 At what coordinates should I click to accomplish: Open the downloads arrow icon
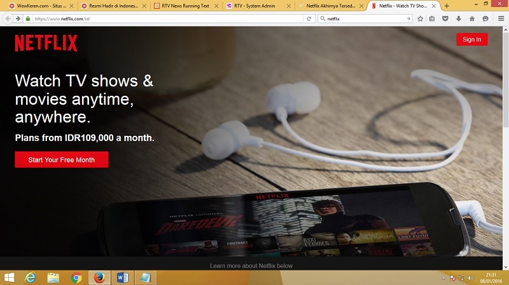click(458, 19)
